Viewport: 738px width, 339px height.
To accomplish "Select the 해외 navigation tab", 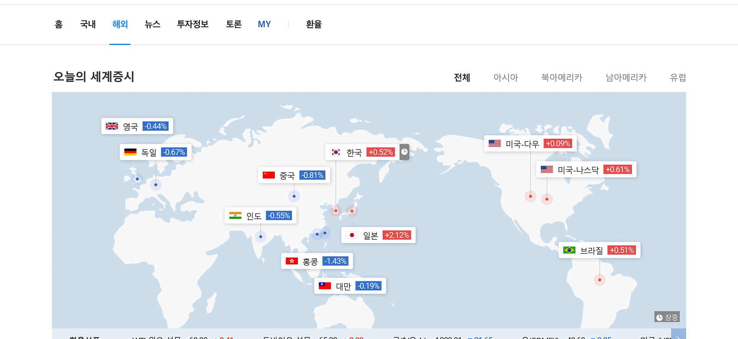I will 120,24.
